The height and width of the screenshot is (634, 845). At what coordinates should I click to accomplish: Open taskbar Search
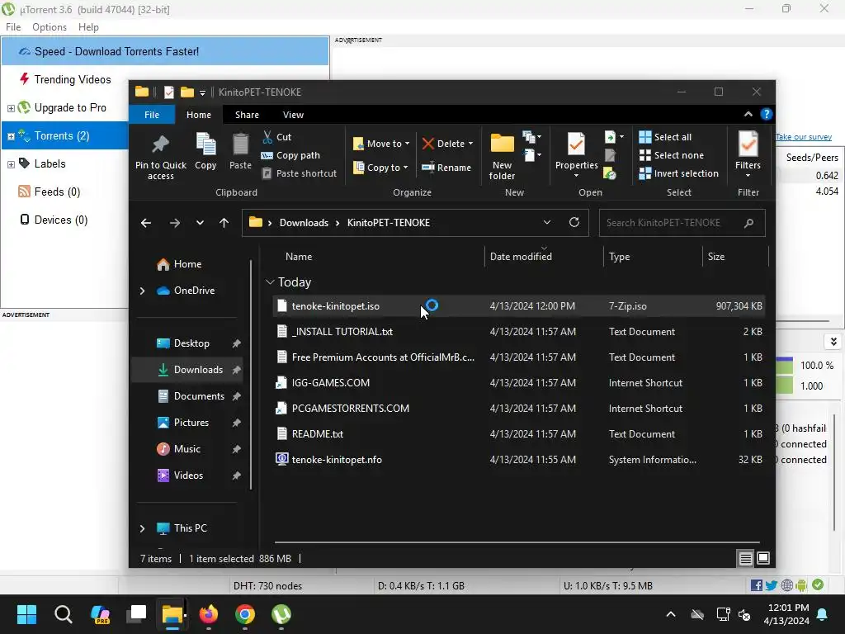tap(63, 614)
